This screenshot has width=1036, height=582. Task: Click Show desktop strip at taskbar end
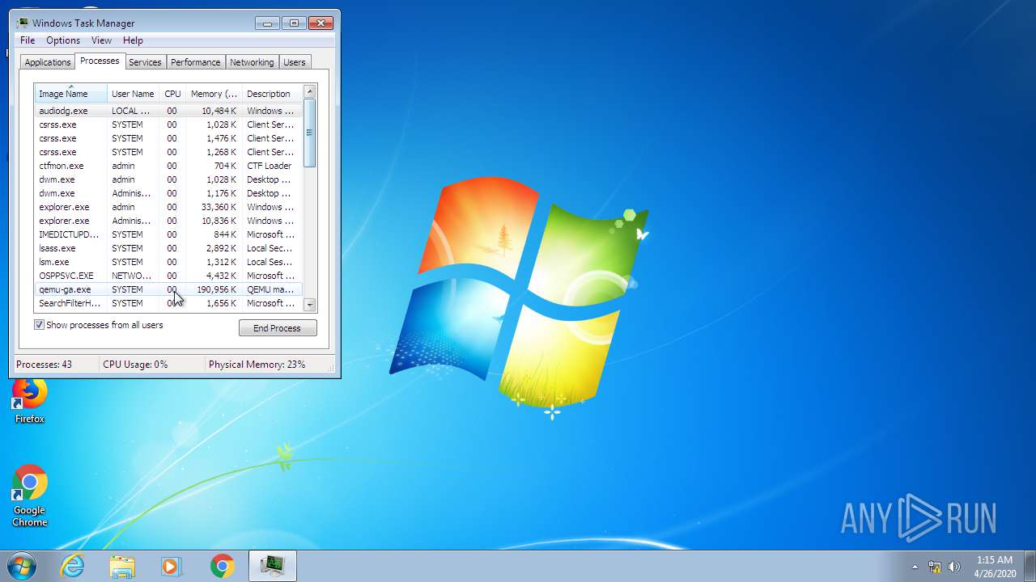pos(1030,566)
